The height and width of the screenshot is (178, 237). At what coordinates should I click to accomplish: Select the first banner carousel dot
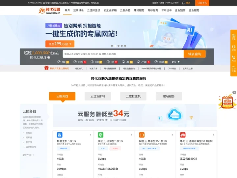click(x=112, y=46)
